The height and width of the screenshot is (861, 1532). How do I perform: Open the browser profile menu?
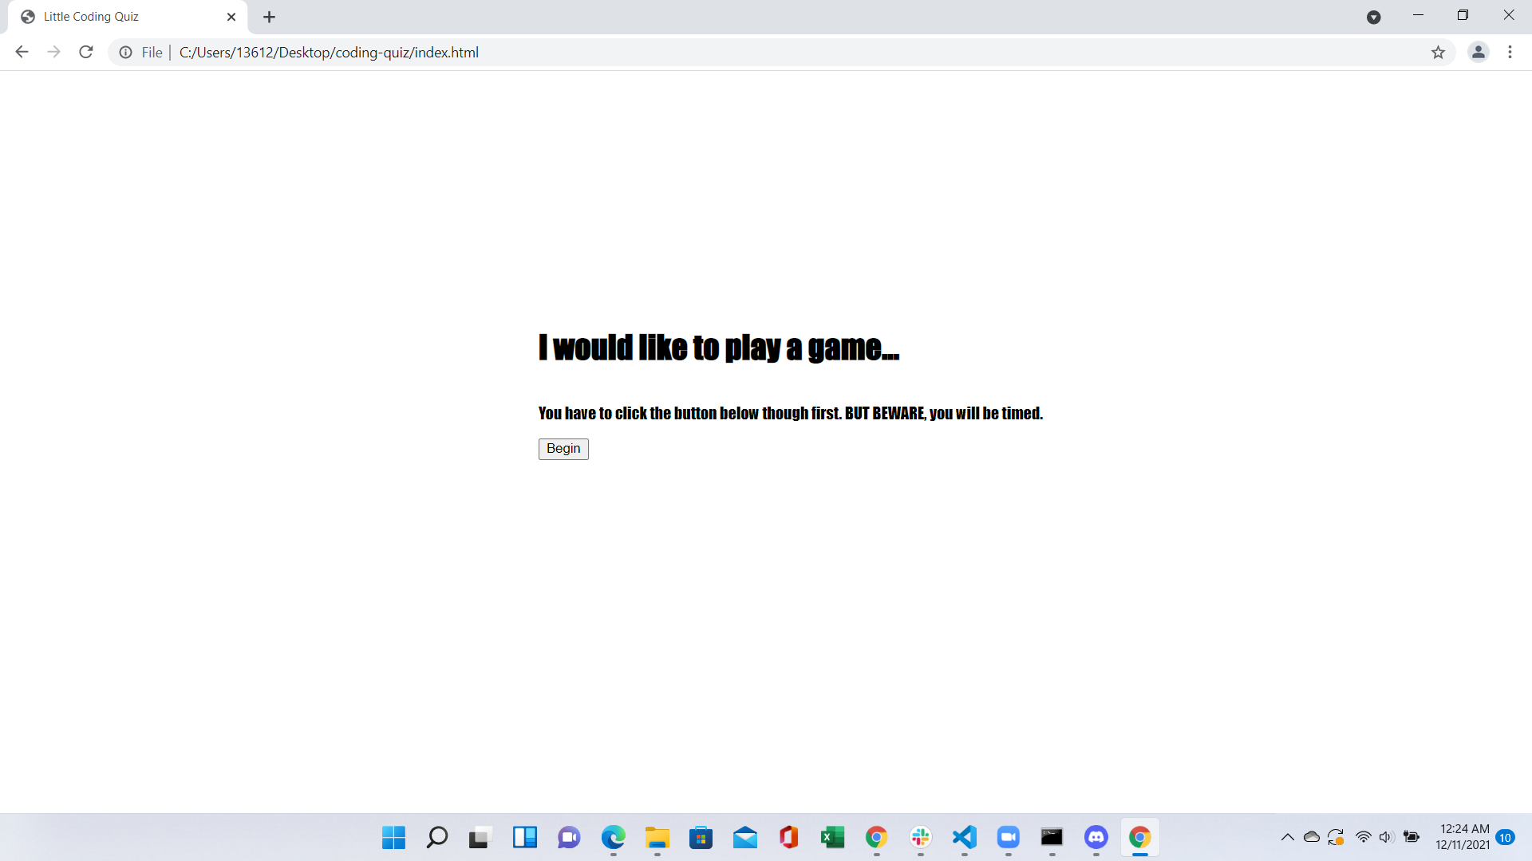click(1479, 52)
